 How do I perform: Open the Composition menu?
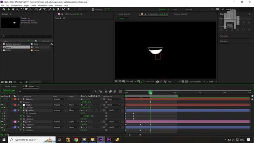(x=17, y=6)
